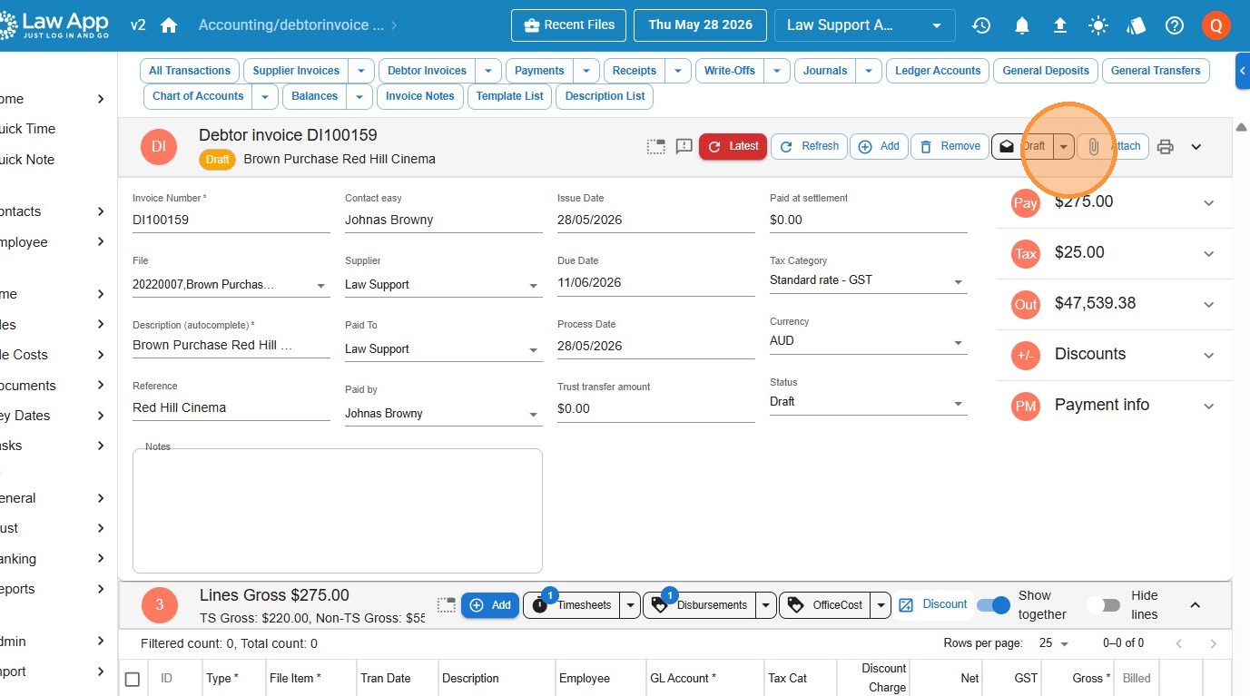Open the Tax Category dropdown
Screen dimensions: 1250x696
coord(869,280)
